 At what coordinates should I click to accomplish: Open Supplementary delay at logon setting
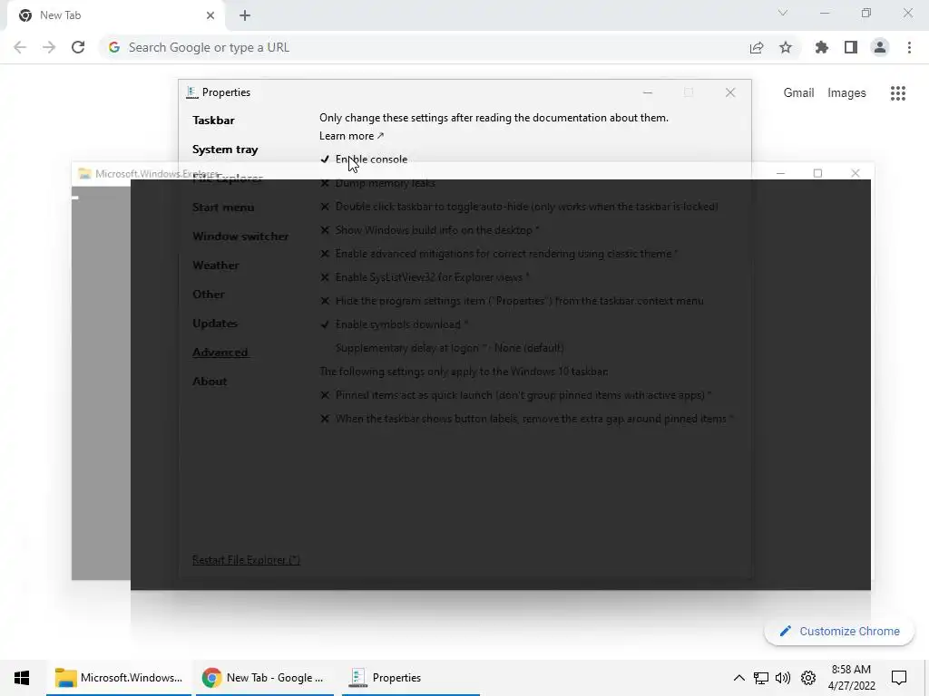pyautogui.click(x=450, y=348)
